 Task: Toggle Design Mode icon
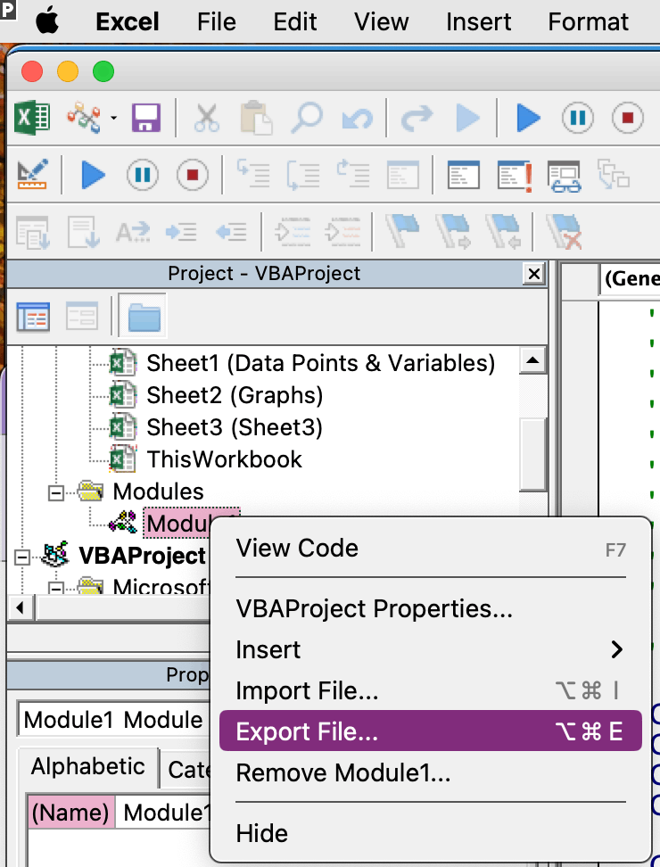32,175
